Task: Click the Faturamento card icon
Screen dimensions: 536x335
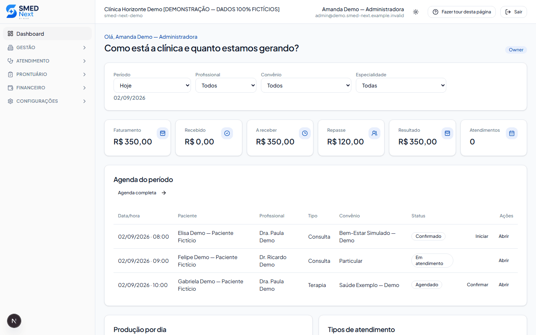Action: (x=163, y=133)
